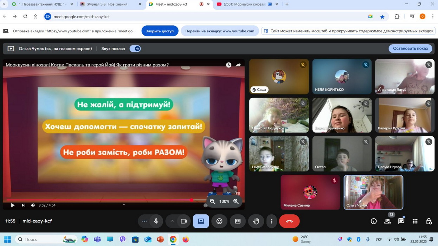Open Outlook from taskbar
438x246 pixels.
pyautogui.click(x=148, y=239)
